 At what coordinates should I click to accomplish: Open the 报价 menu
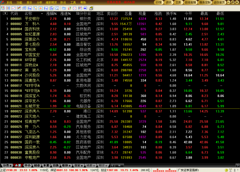[x=29, y=3]
